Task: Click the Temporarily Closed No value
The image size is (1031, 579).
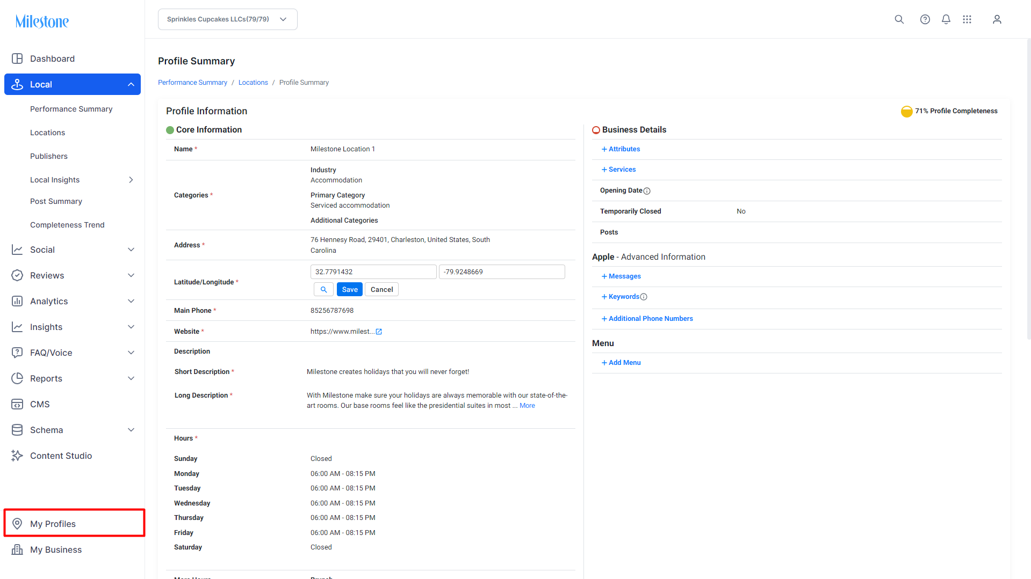Action: coord(741,211)
